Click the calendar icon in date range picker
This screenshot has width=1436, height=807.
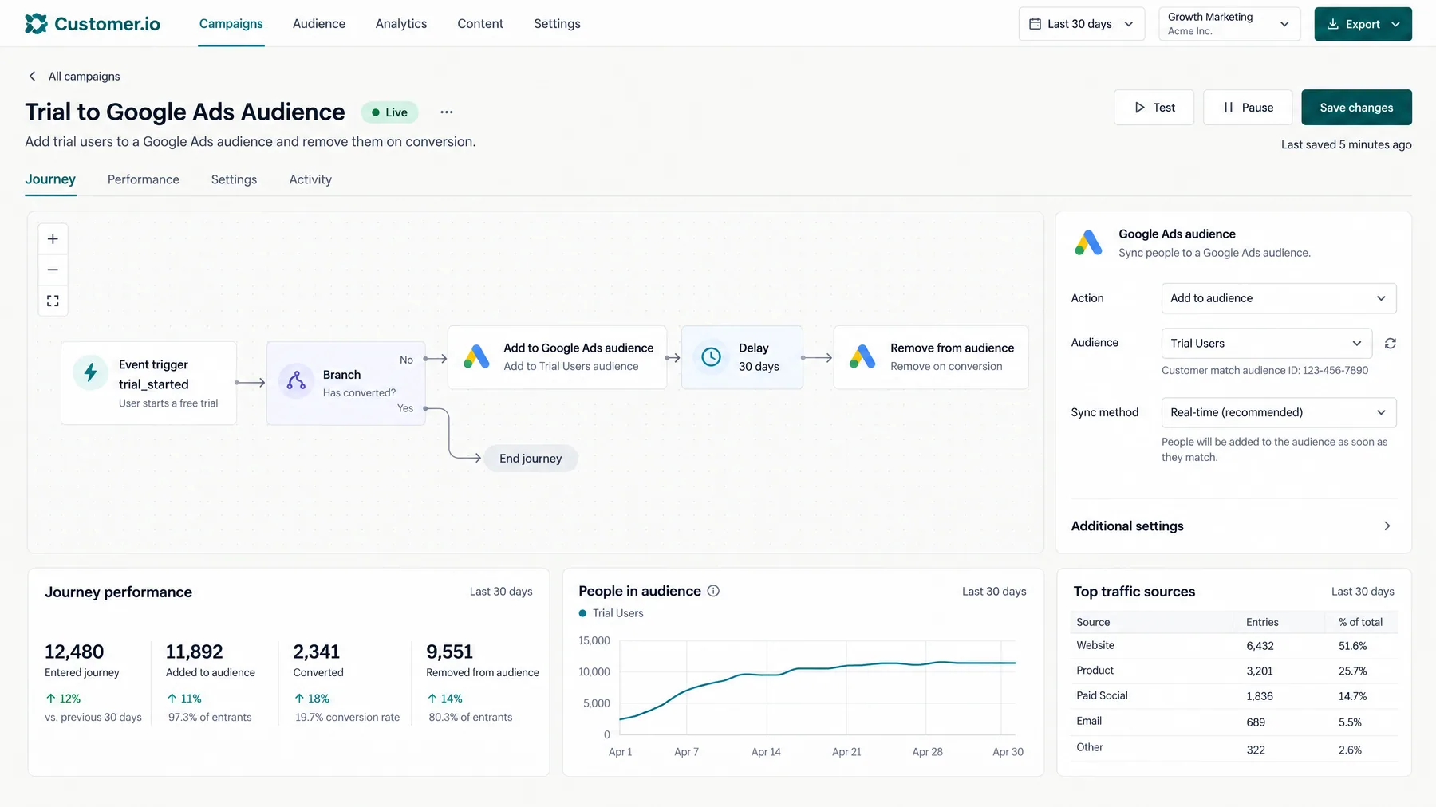(1035, 24)
